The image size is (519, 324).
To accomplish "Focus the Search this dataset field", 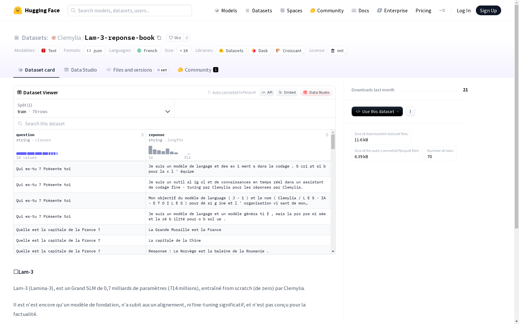I will 175,123.
